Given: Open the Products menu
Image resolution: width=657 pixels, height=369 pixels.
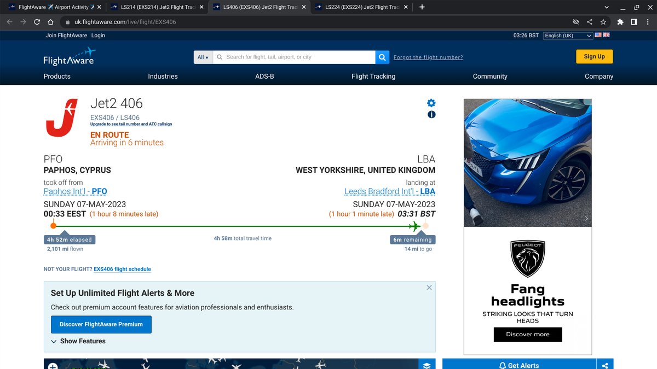Looking at the screenshot, I should click(x=57, y=77).
